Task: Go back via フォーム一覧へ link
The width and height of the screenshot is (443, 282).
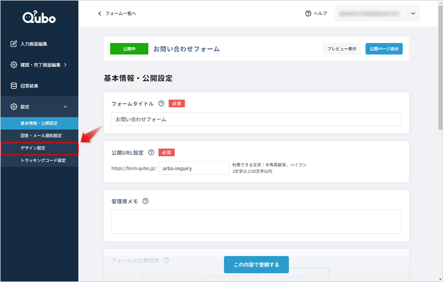Action: click(x=117, y=13)
